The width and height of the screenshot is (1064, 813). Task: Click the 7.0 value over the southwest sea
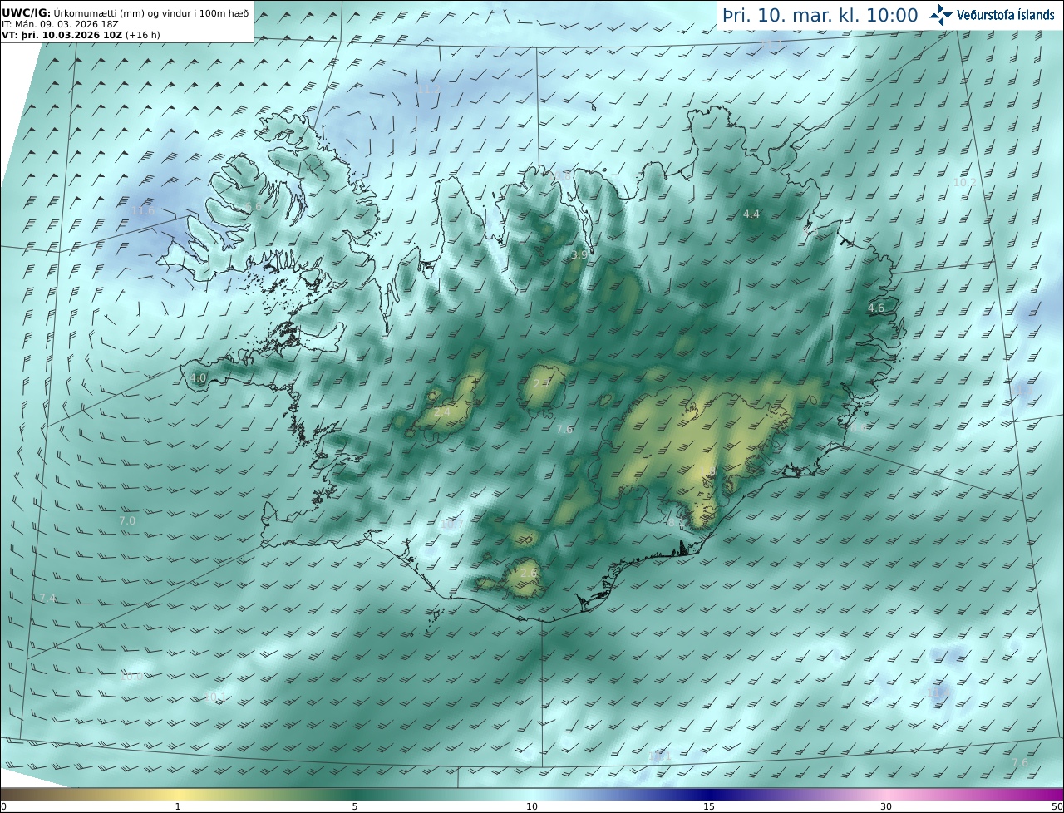tap(127, 520)
